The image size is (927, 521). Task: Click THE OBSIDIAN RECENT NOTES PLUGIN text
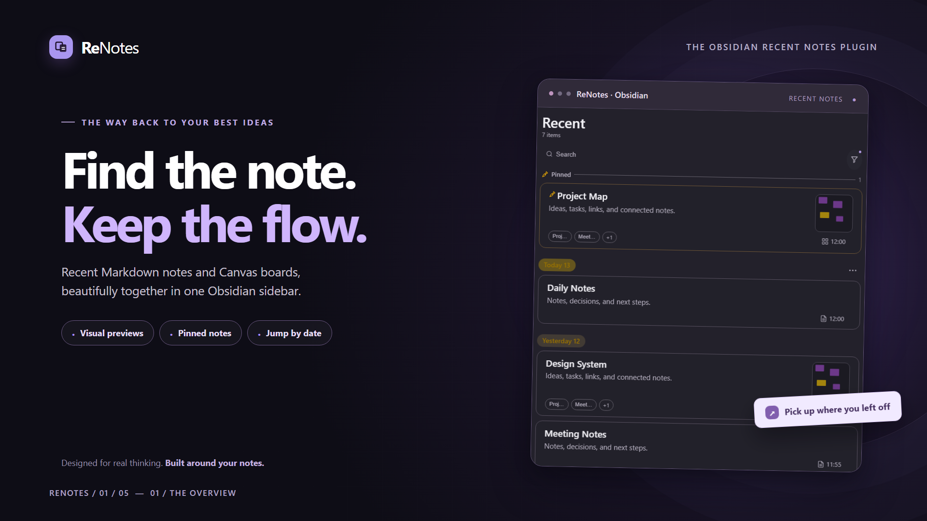coord(782,47)
